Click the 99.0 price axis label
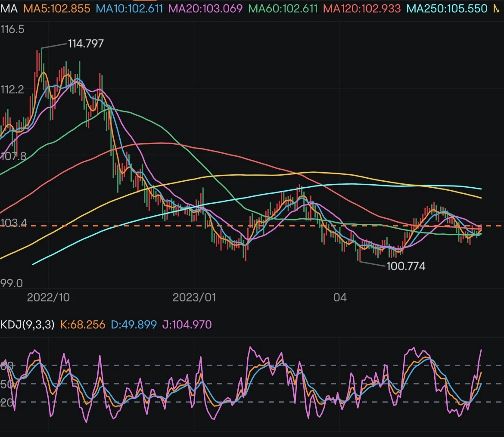The height and width of the screenshot is (437, 504). (12, 283)
